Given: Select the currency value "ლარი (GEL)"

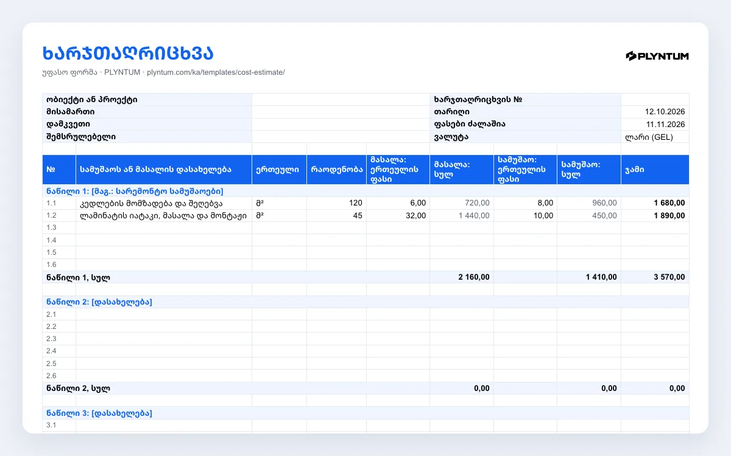Looking at the screenshot, I should pyautogui.click(x=655, y=137).
